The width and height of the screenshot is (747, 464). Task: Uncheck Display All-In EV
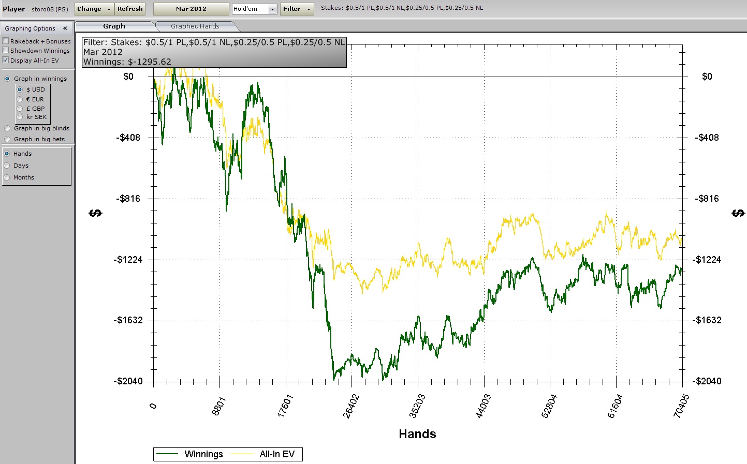[x=6, y=60]
